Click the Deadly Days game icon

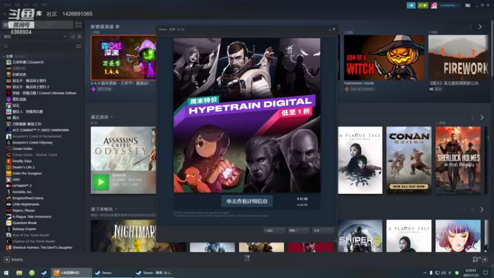click(9, 161)
